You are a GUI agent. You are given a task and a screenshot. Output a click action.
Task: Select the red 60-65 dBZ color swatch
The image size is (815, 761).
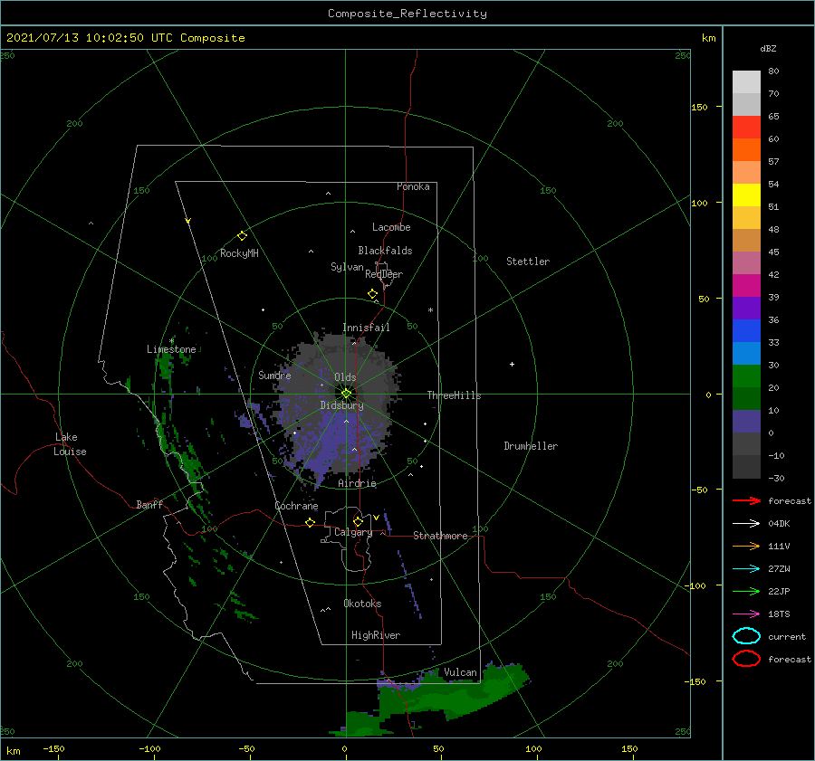pos(746,127)
